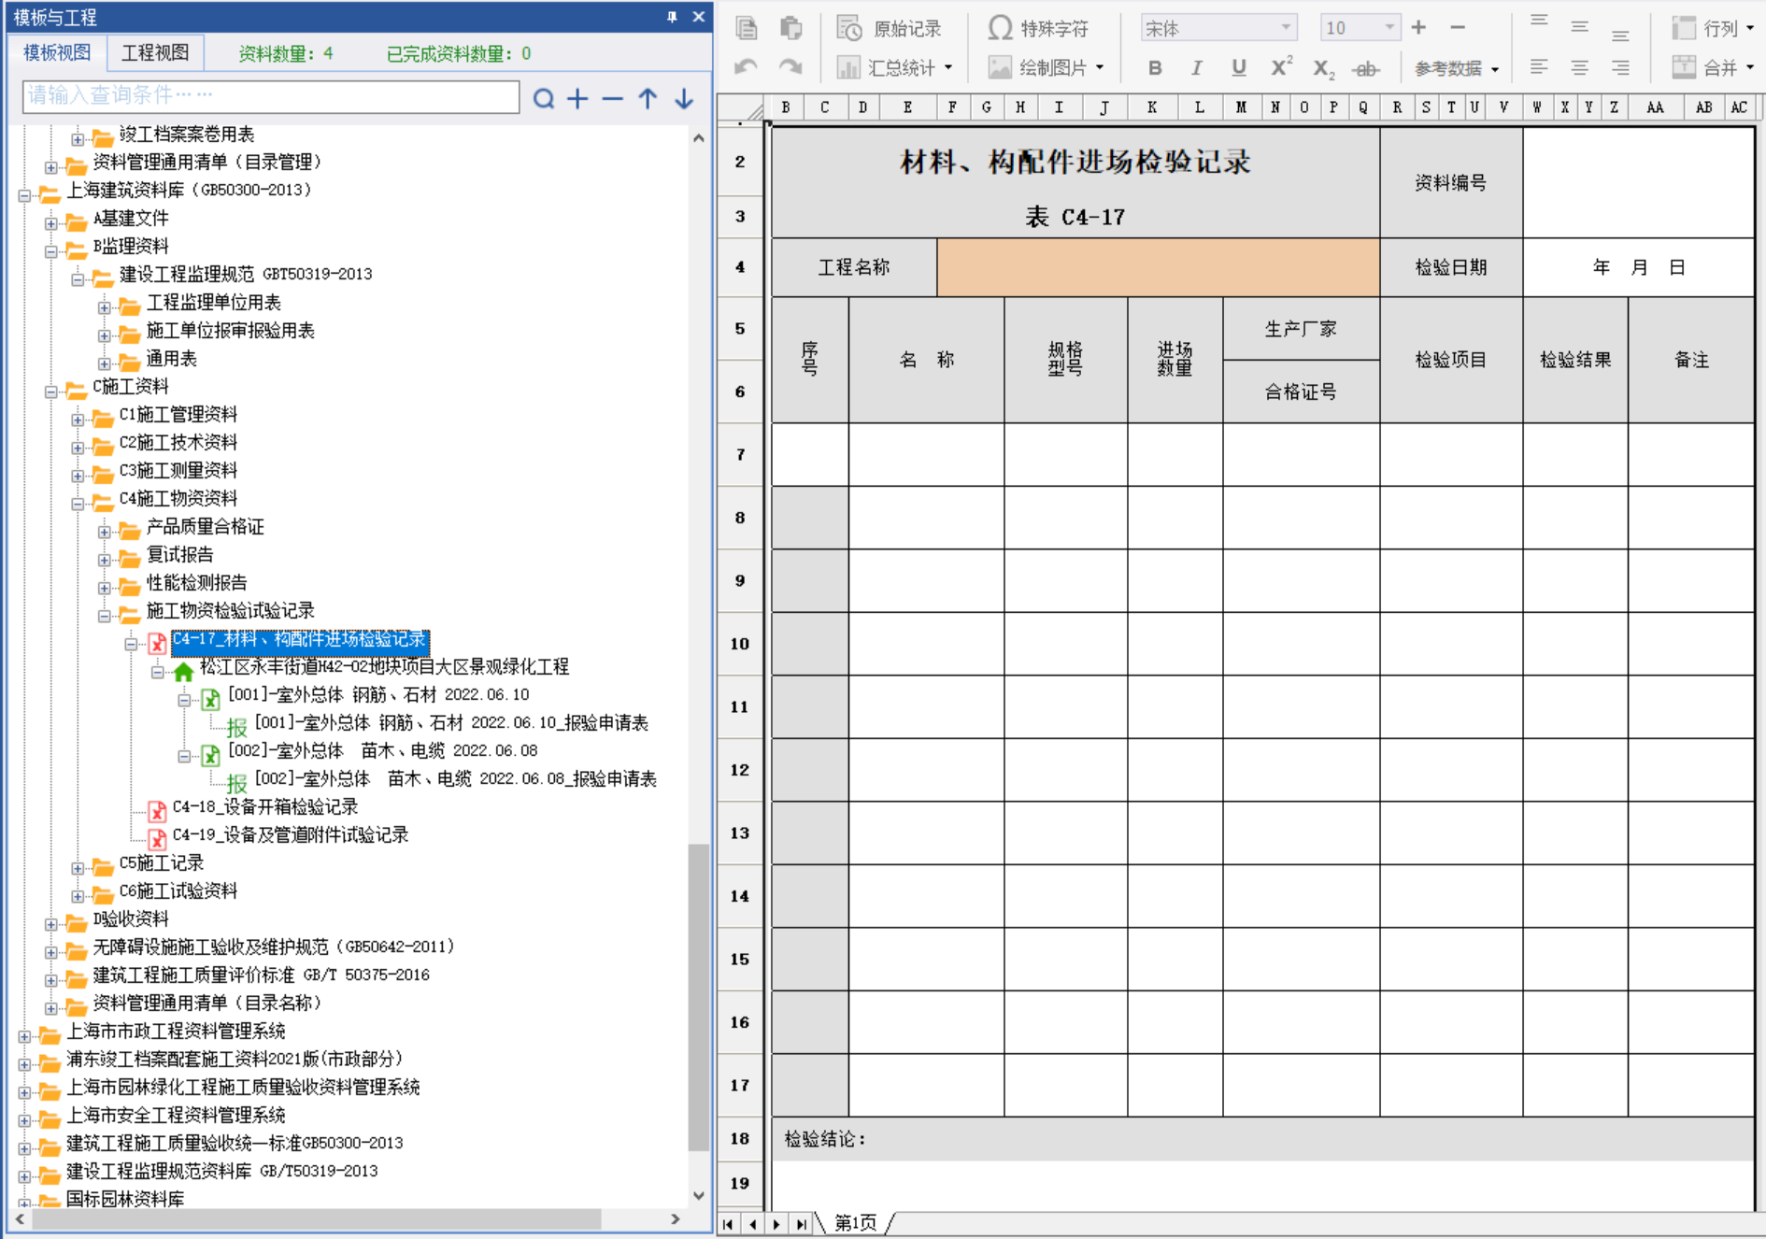This screenshot has width=1766, height=1239.
Task: Collapse the C4施工物资资料 folder
Action: click(78, 504)
